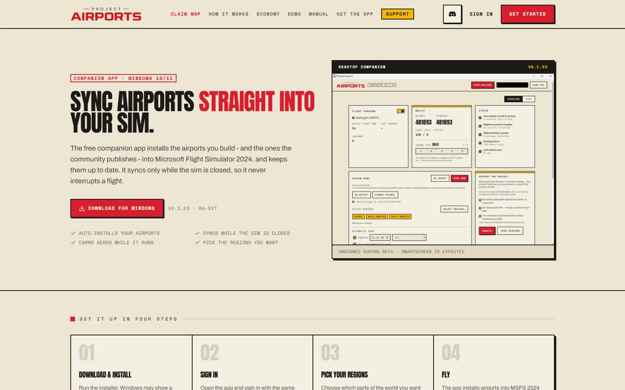Image resolution: width=625 pixels, height=390 pixels.
Task: Click the yellow Support button
Action: pos(397,14)
